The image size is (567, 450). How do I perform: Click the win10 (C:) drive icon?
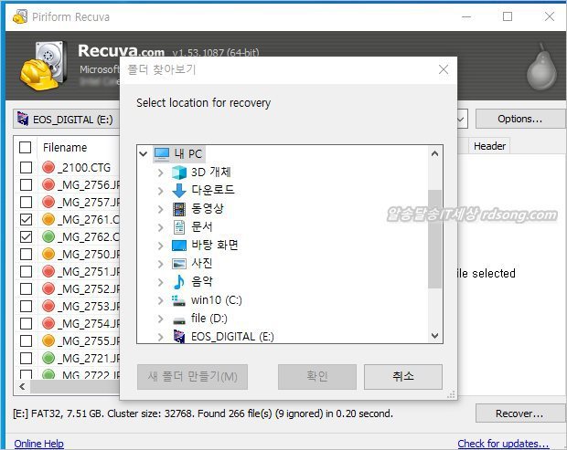pyautogui.click(x=178, y=300)
